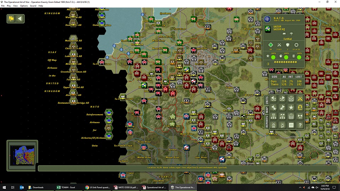Click the aircraft icon under SACEUR HQ
Viewport: 340px width, 191px height.
tap(291, 34)
